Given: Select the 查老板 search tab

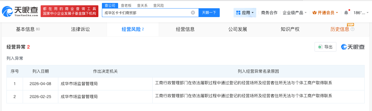Looking at the screenshot, I should pos(126,5).
